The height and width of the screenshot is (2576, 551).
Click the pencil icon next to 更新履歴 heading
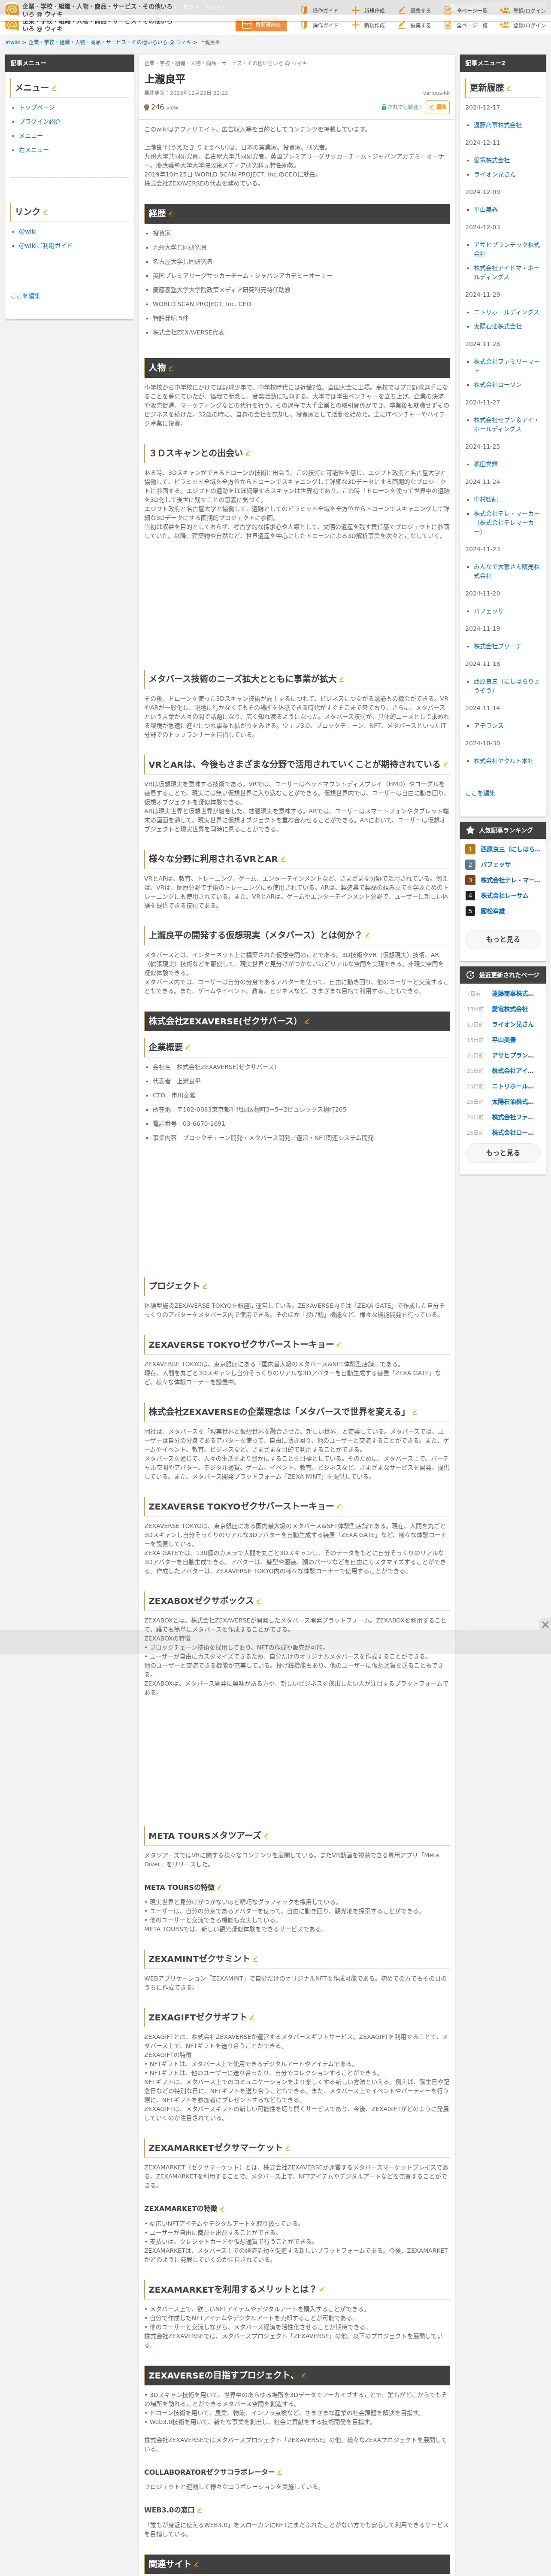(x=510, y=88)
